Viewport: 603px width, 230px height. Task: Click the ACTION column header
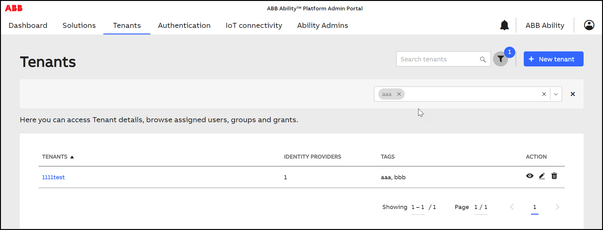point(536,157)
